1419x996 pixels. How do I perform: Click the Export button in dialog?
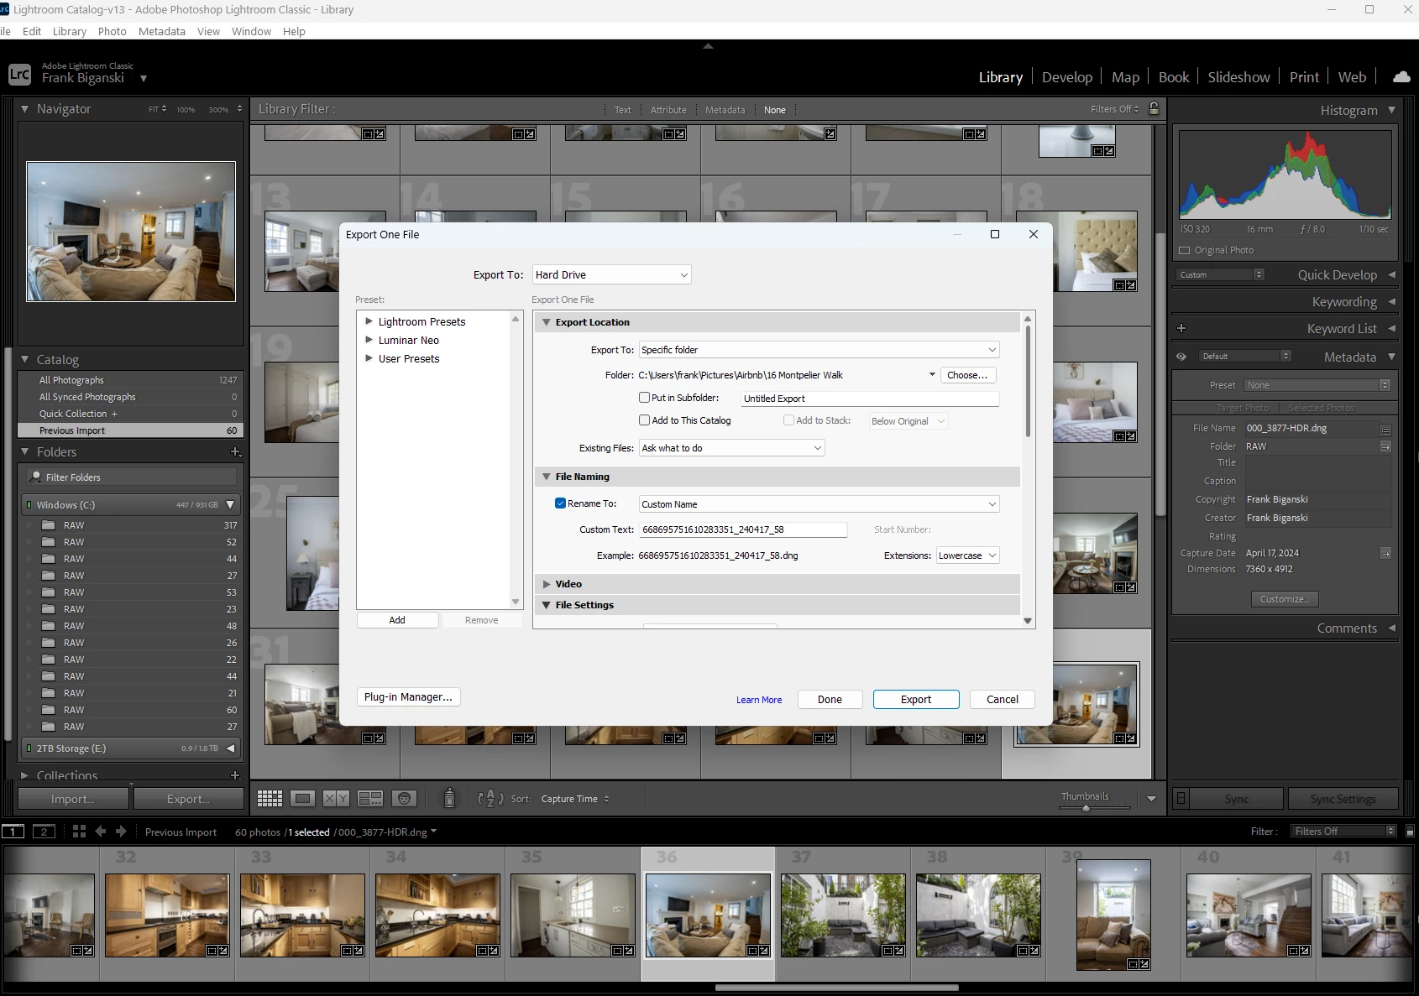coord(916,699)
